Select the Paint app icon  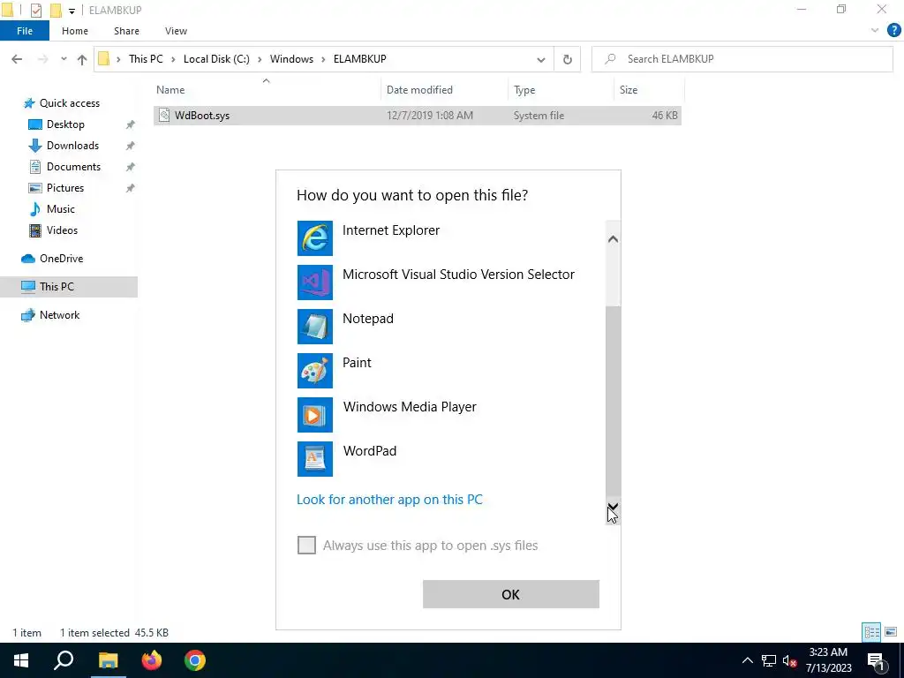[315, 371]
